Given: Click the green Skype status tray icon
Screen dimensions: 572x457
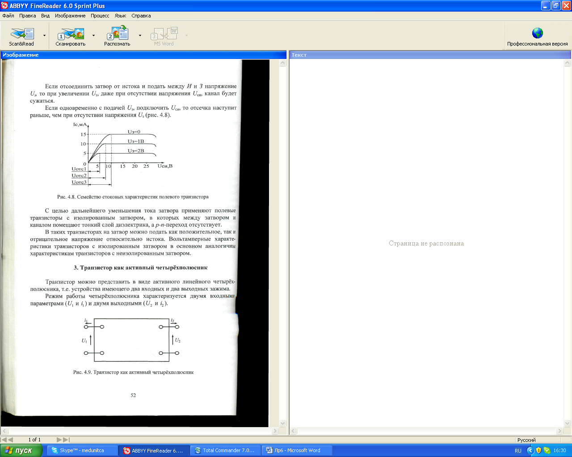Looking at the screenshot, I should (x=547, y=450).
